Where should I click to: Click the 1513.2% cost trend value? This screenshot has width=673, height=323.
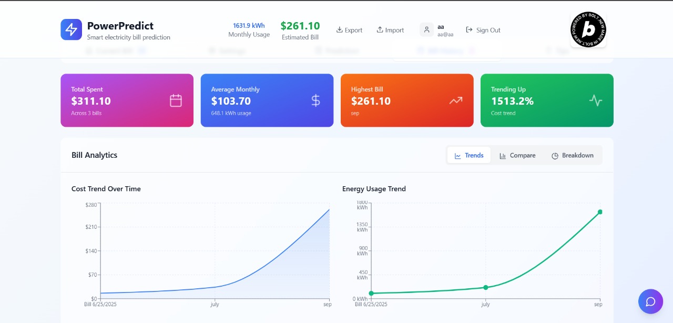(x=512, y=101)
